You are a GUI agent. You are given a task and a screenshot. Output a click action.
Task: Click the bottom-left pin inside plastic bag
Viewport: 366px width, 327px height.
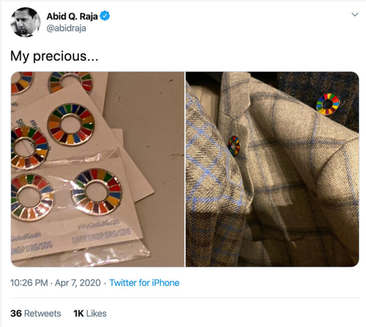tap(32, 197)
